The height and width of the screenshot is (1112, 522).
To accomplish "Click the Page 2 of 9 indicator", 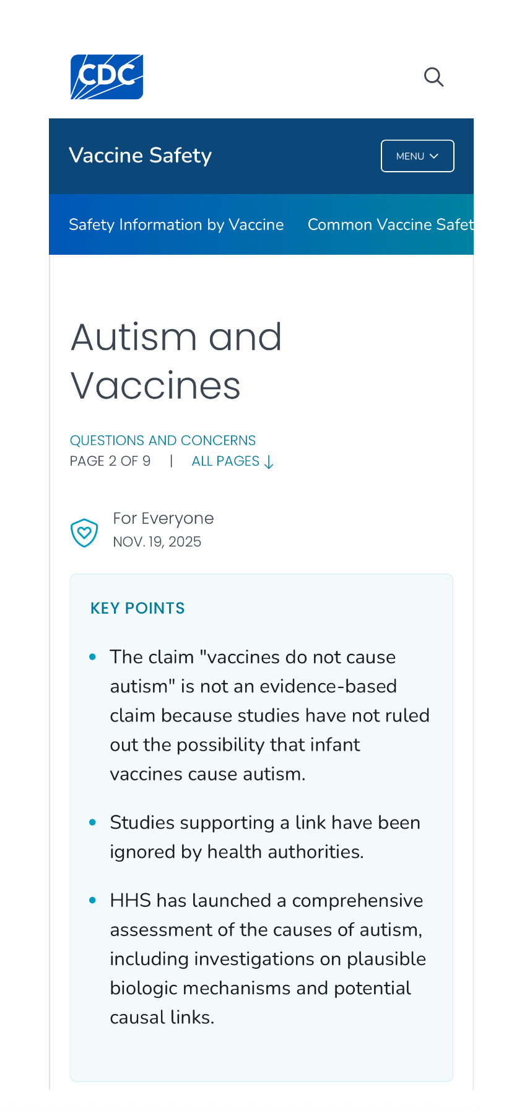I will click(x=110, y=461).
